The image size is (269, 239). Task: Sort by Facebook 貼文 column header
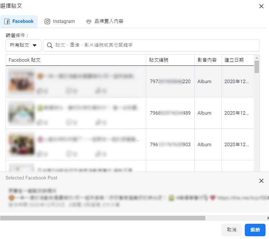click(25, 60)
